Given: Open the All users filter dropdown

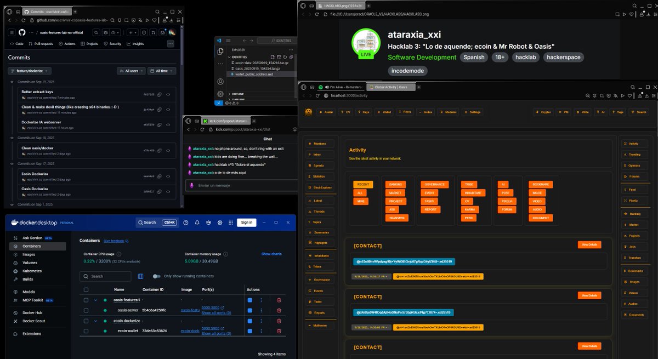Looking at the screenshot, I should coord(132,71).
